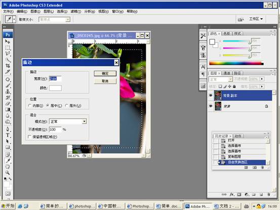Select the Slice tool
The height and width of the screenshot is (210, 280).
click(x=8, y=71)
